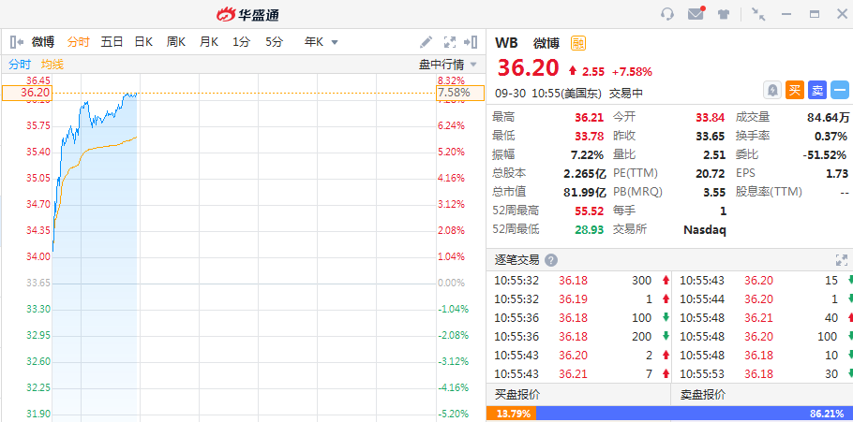
Task: Open the 盘中行情 session dropdown
Action: [x=447, y=65]
